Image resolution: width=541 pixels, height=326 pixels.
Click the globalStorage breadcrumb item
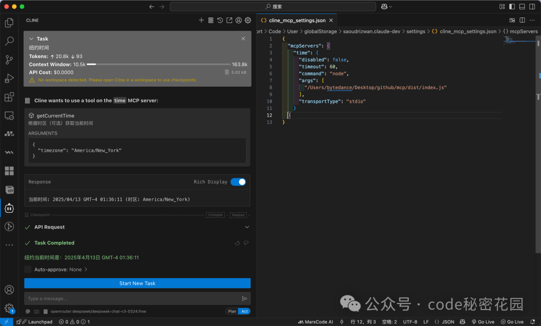321,31
